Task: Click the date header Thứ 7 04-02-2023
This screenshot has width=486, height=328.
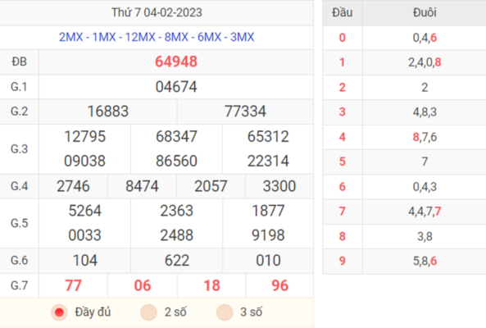Action: pos(157,13)
